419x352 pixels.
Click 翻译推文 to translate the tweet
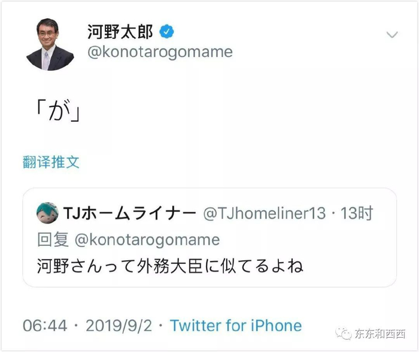(51, 162)
